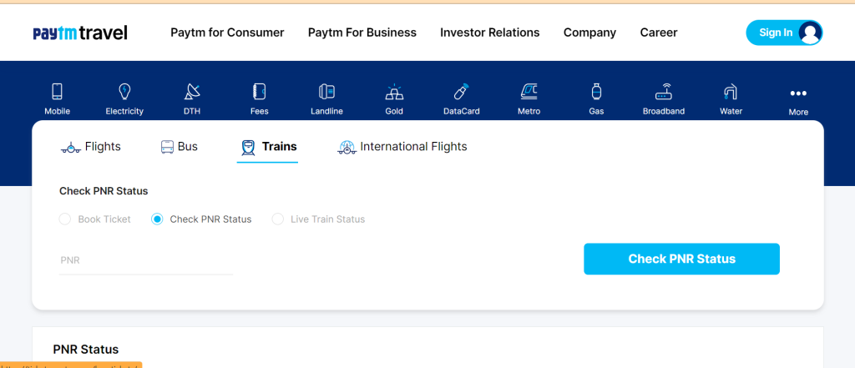Image resolution: width=855 pixels, height=368 pixels.
Task: Open the DataCard dongle icon
Action: click(x=461, y=92)
